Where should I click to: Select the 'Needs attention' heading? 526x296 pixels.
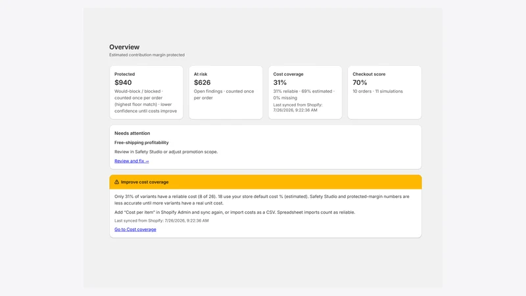coord(132,134)
